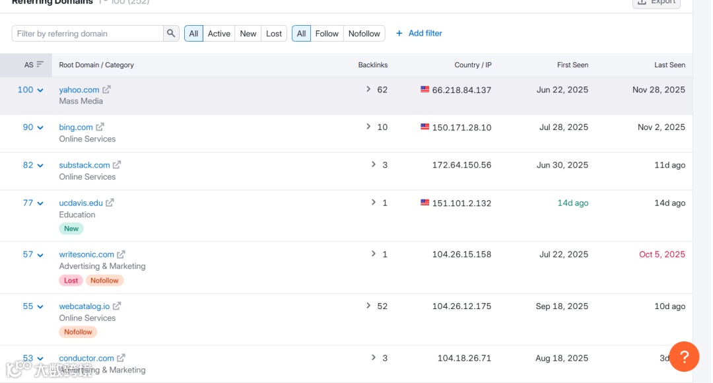Filter by Nofollow link type
Screen dimensions: 713x383
coord(364,34)
